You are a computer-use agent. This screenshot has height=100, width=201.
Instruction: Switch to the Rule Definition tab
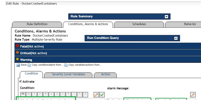(37, 24)
